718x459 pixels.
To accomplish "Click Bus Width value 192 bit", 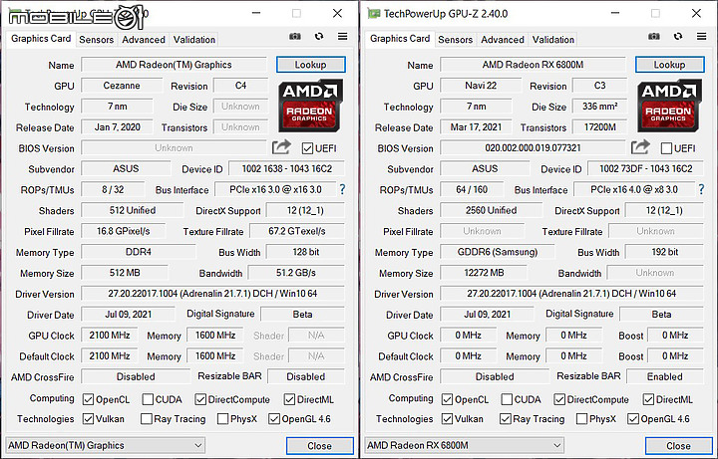I will (664, 252).
